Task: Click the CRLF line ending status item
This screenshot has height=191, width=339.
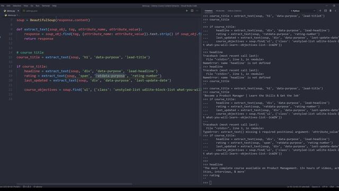Action: pyautogui.click(x=332, y=187)
